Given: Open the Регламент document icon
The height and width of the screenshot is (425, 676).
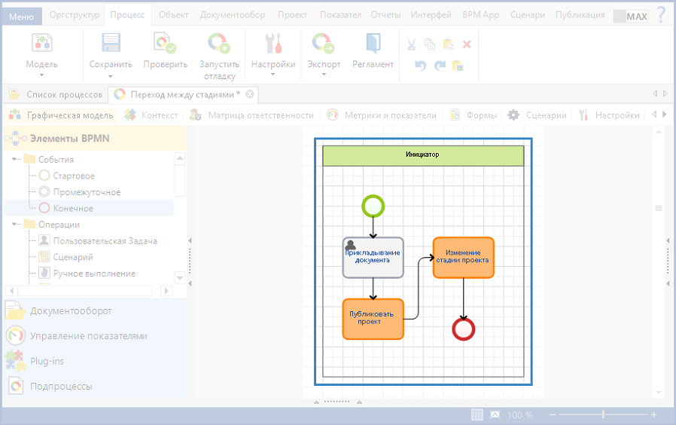Looking at the screenshot, I should point(373,43).
